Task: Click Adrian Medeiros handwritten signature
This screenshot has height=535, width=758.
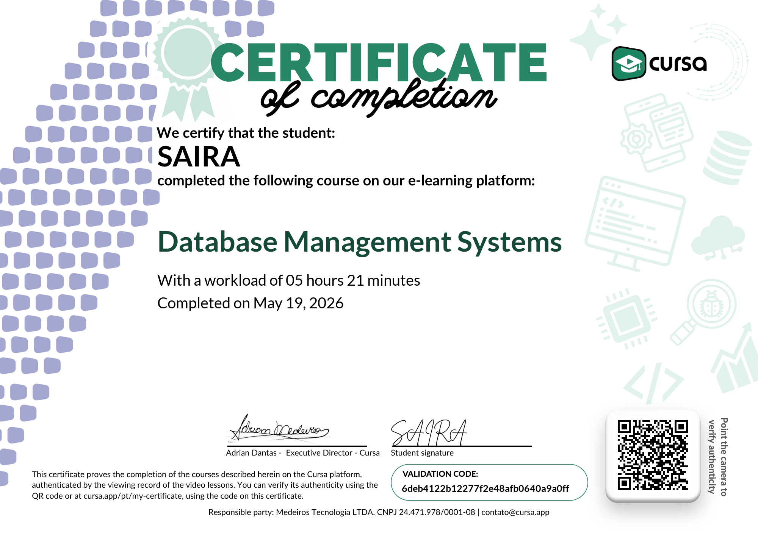Action: coord(279,429)
